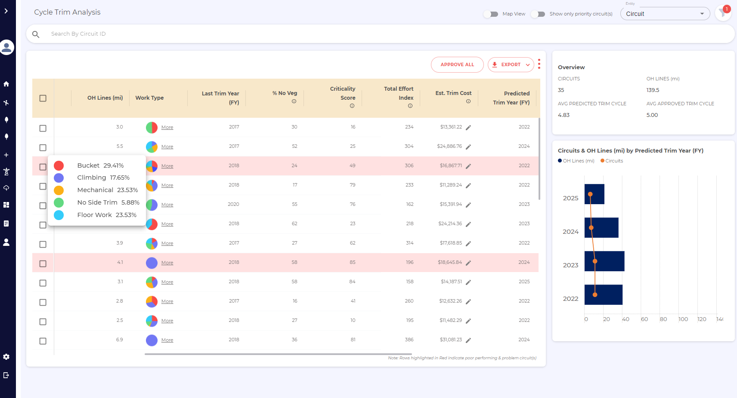This screenshot has height=398, width=737.
Task: Click the home icon in sidebar
Action: 6,84
